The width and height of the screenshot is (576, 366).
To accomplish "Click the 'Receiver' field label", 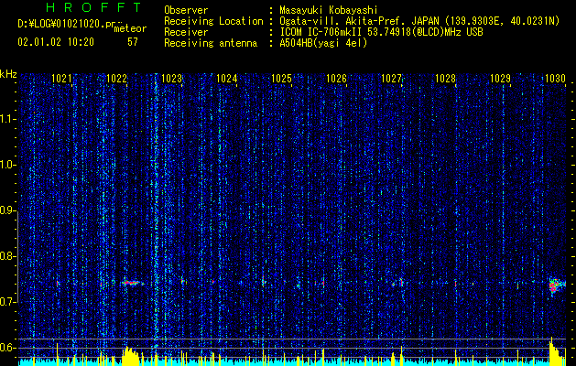I will point(186,32).
